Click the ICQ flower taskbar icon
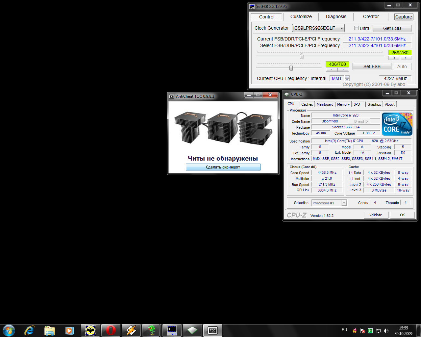Screen dimensions: 421x337 152,330
